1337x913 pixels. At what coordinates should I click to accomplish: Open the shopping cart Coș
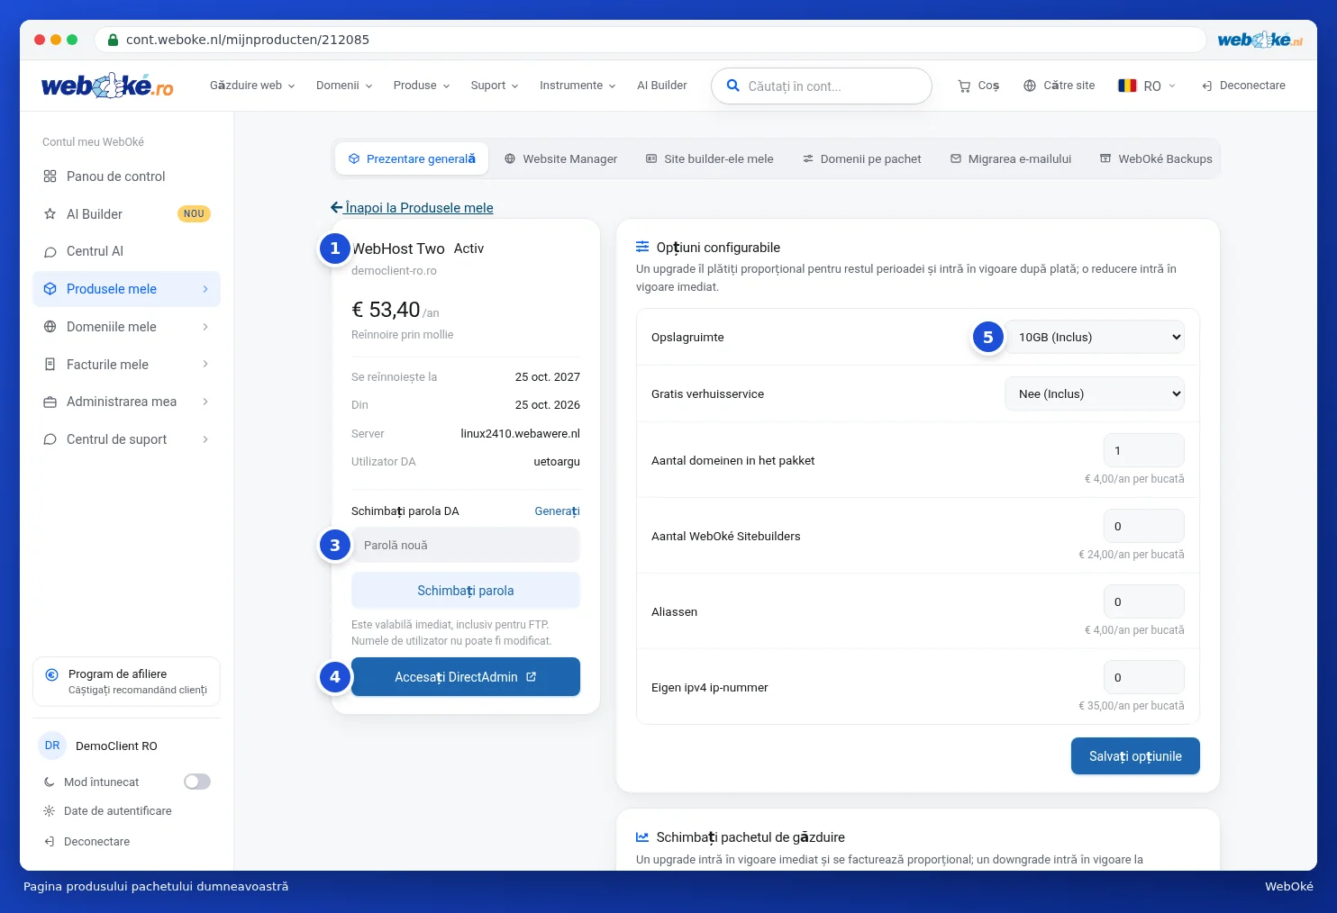978,86
